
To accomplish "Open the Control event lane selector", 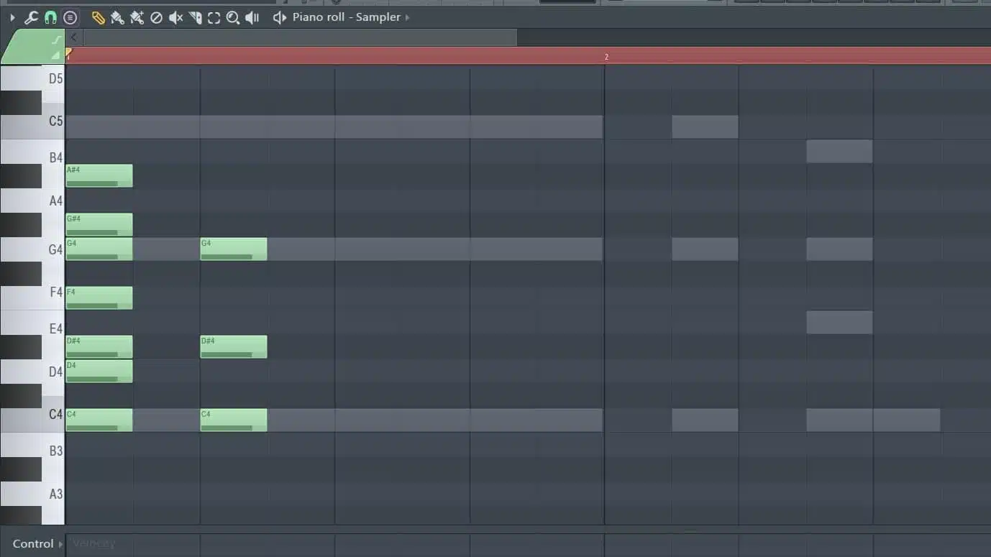I will click(x=37, y=544).
